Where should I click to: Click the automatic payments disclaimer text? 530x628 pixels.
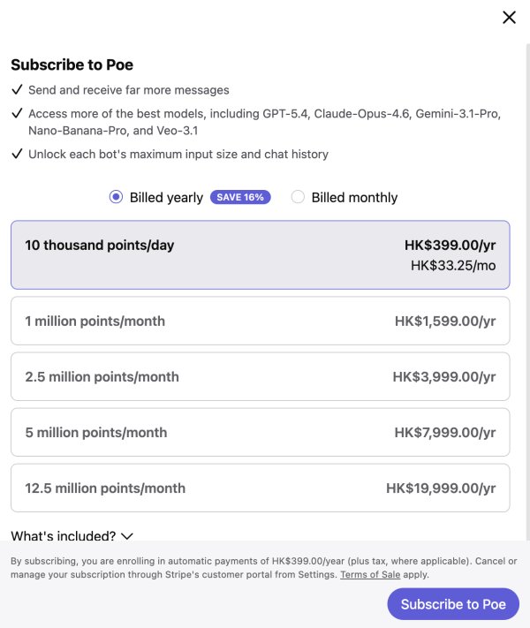pos(221,562)
